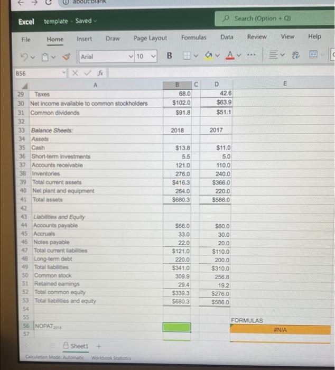Switch to the Insert tab
The image size is (335, 370).
tap(84, 39)
